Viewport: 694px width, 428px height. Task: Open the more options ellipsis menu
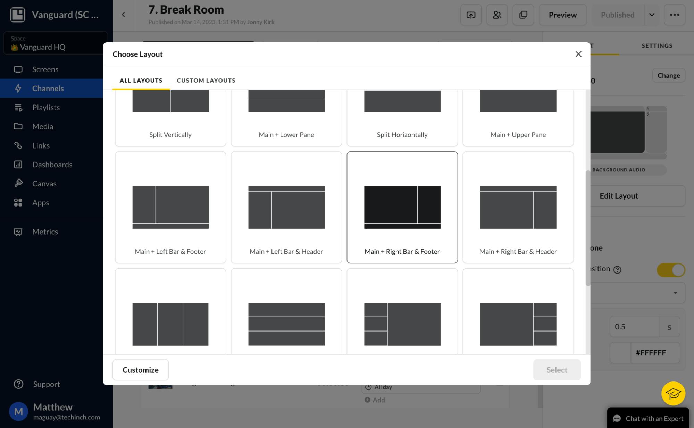click(x=674, y=15)
